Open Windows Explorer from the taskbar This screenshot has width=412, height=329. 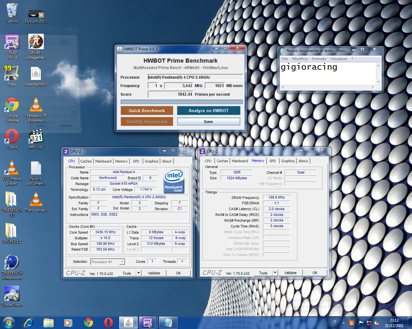click(49, 323)
